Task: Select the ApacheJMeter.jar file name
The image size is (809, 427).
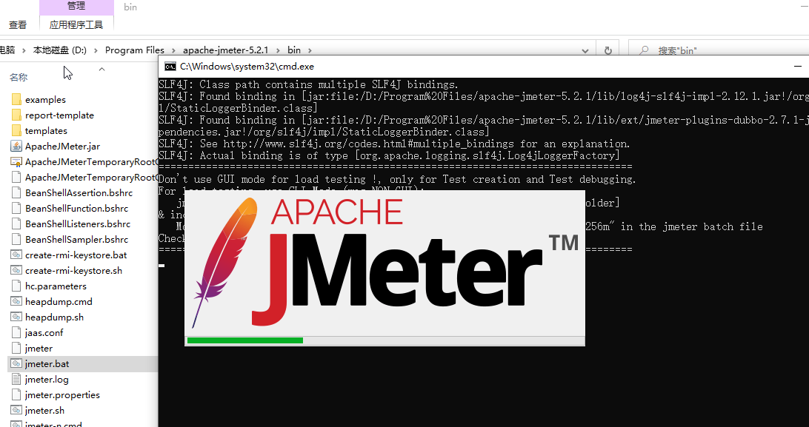Action: pyautogui.click(x=62, y=146)
